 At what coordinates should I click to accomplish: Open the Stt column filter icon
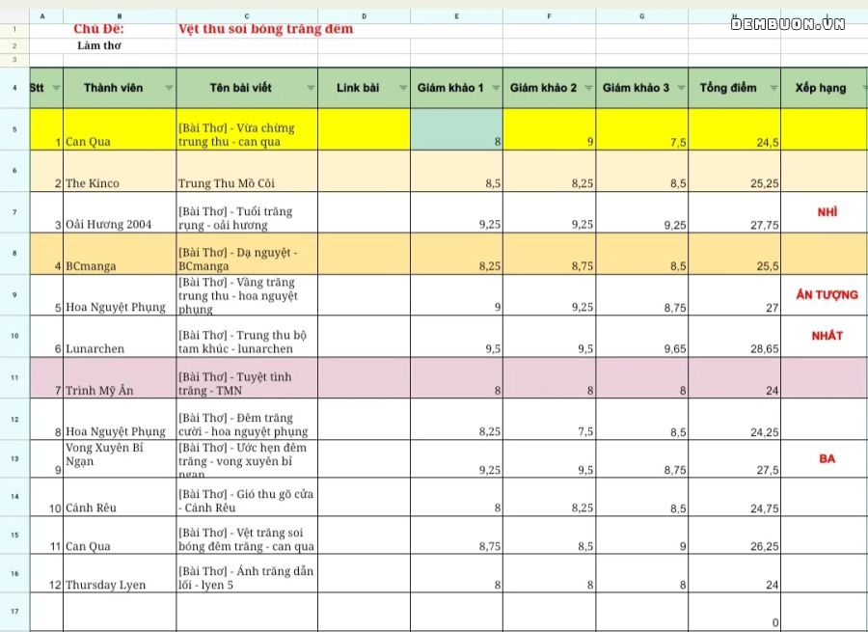pyautogui.click(x=57, y=88)
